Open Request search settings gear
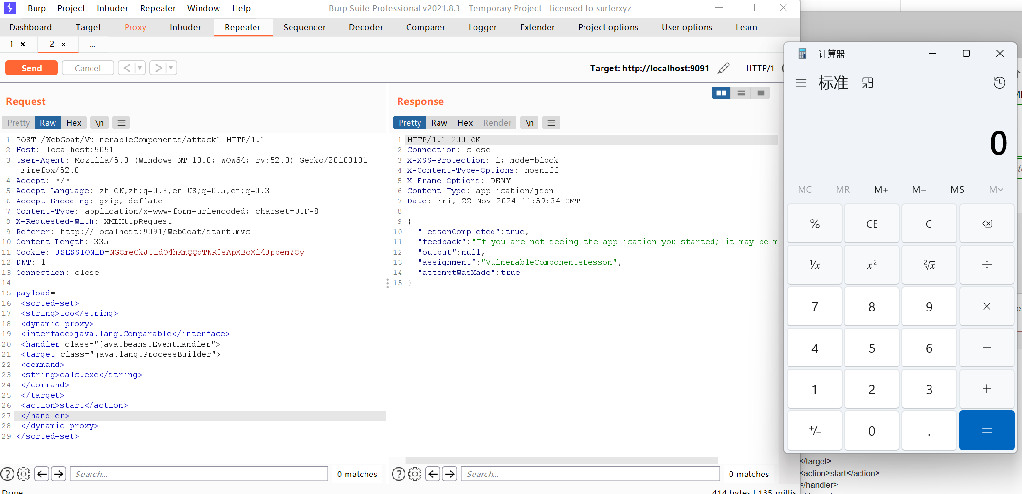The image size is (1022, 494). 23,474
